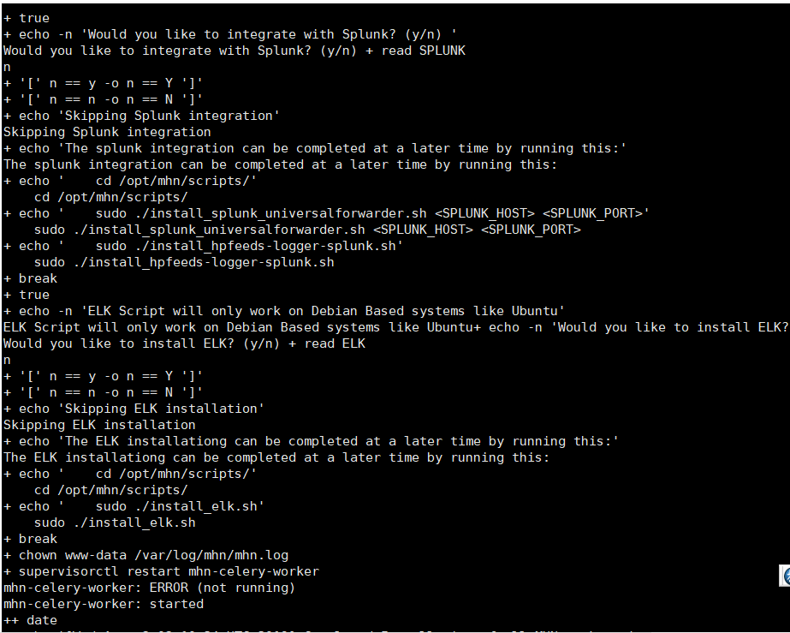Click '+ chown www-data /var/log/mhn/mhn.log' line

(146, 555)
